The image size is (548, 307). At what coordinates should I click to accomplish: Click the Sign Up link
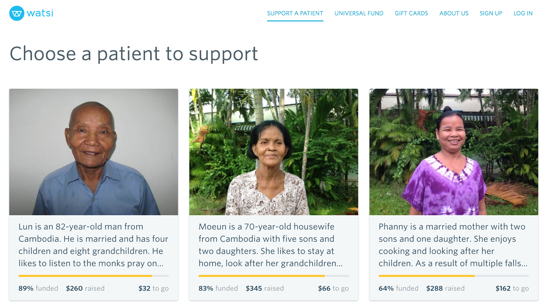(490, 13)
